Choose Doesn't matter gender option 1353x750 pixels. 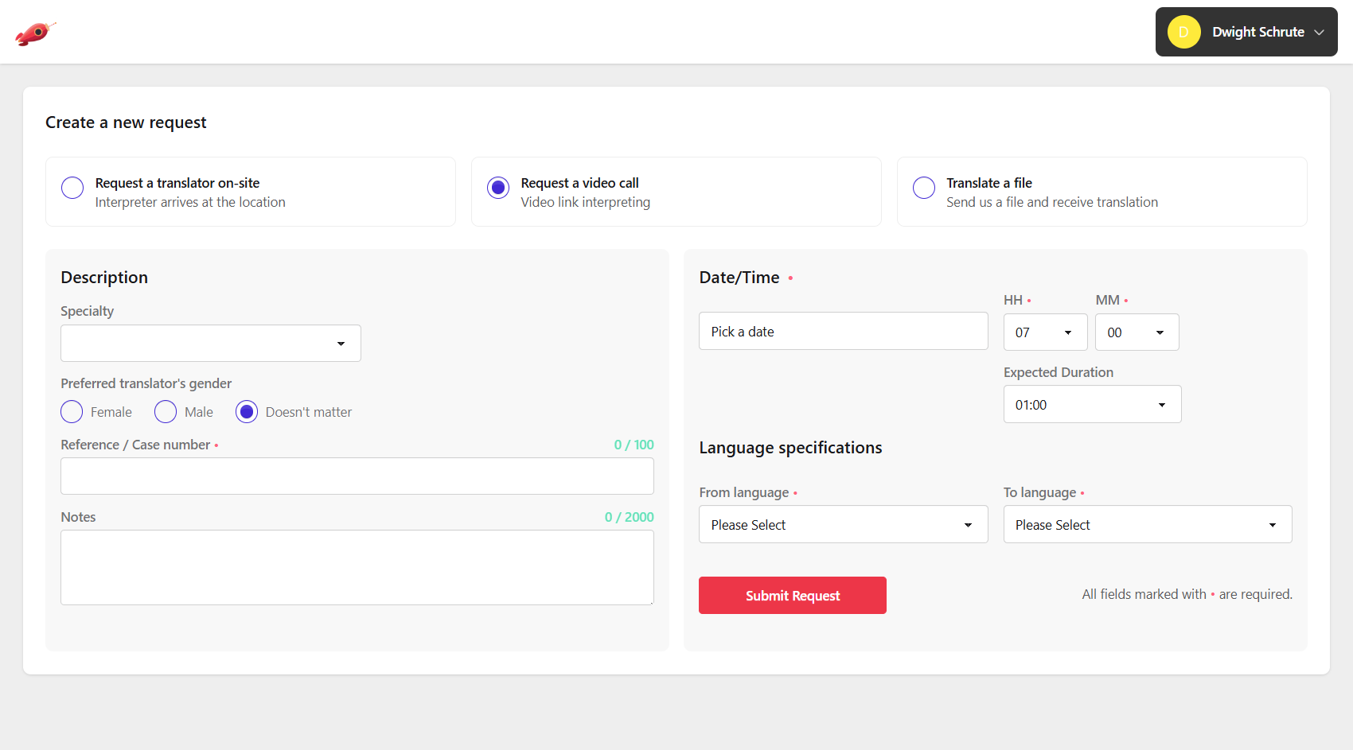(247, 411)
